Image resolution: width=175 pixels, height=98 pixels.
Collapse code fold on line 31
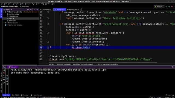(48, 12)
